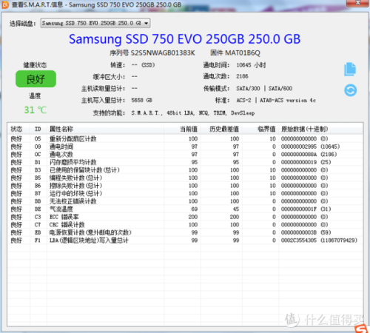
Task: Click the 原始数据(十进制) column header
Action: [305, 129]
